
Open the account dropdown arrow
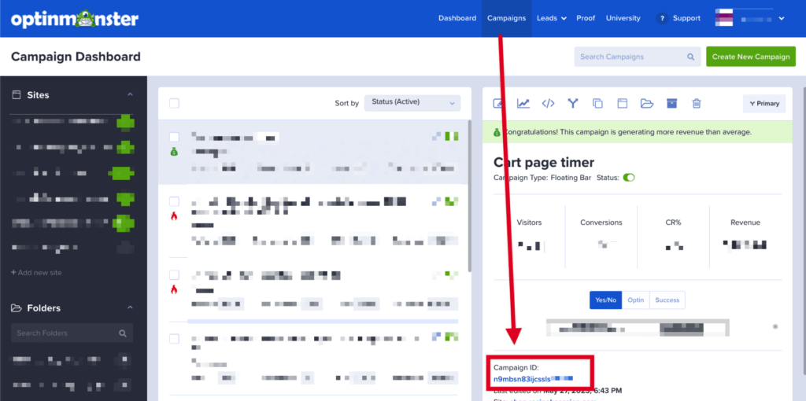pos(782,19)
